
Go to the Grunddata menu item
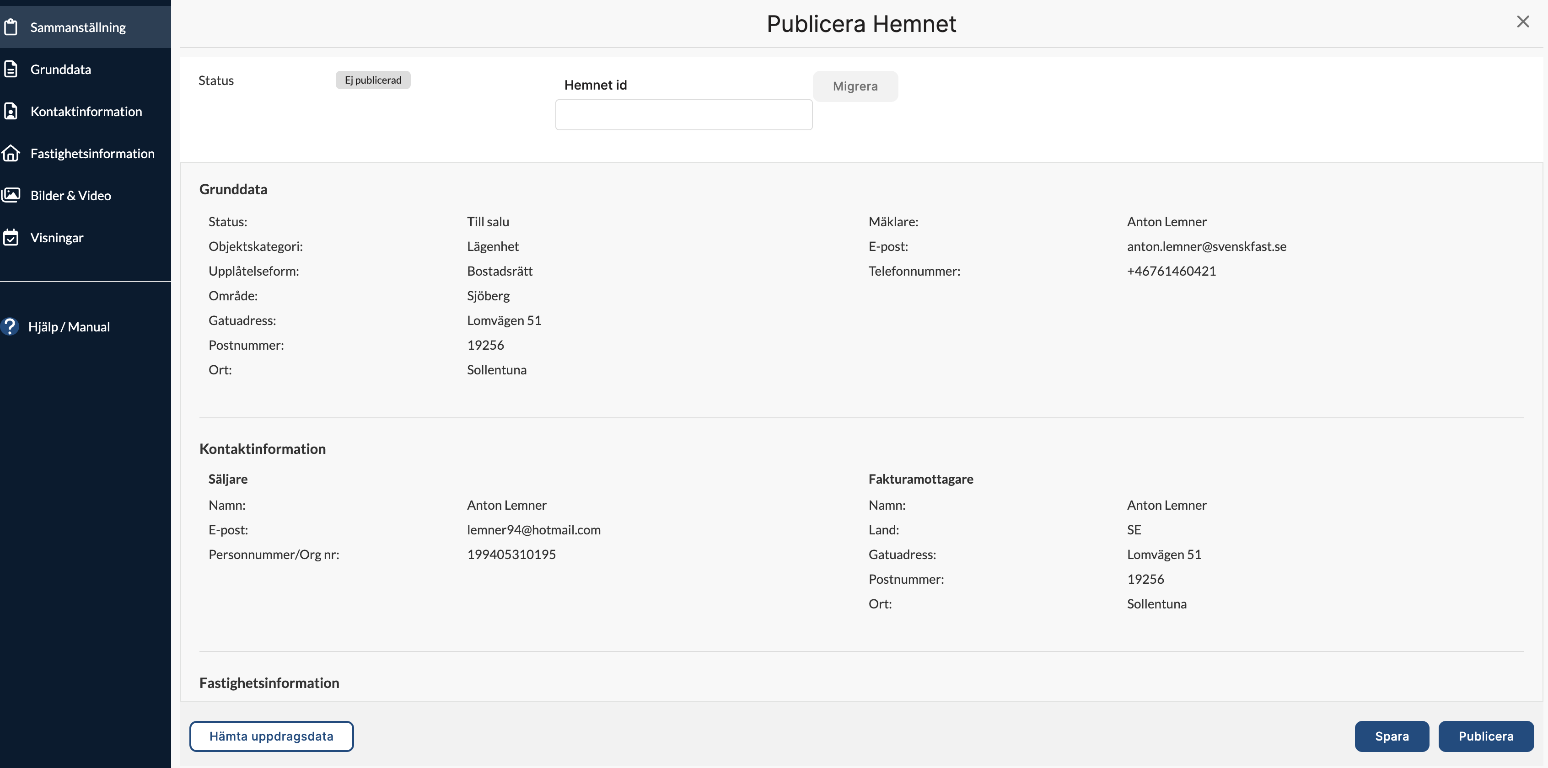(x=61, y=69)
